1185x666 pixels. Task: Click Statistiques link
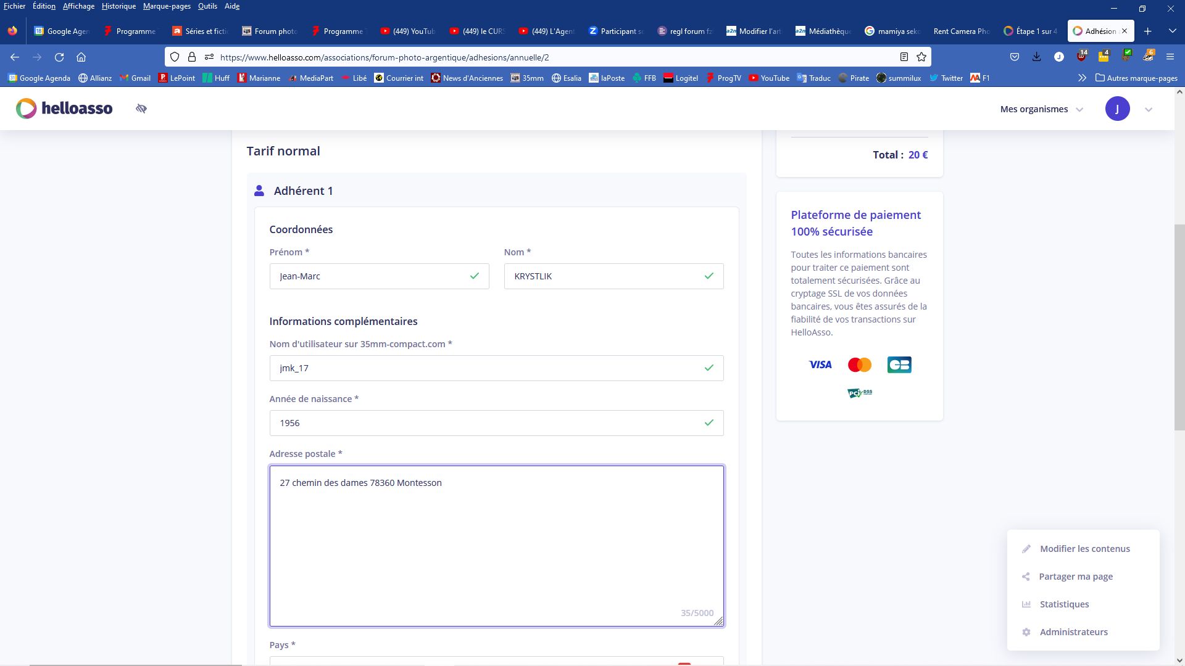pyautogui.click(x=1064, y=604)
